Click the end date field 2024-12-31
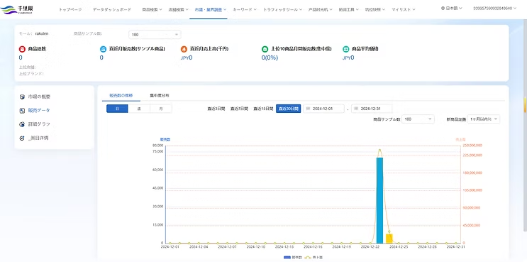This screenshot has width=527, height=262. [372, 109]
